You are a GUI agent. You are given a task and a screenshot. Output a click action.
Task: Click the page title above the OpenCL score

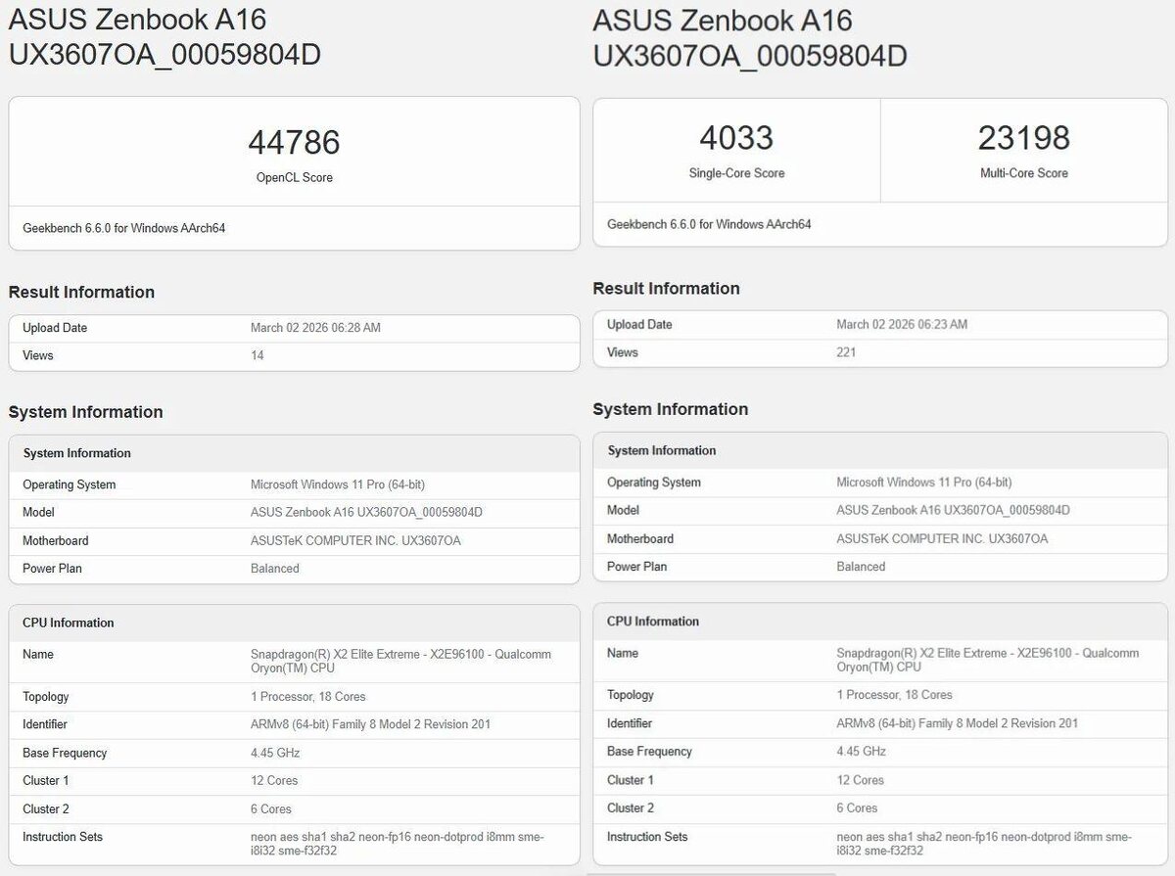pos(164,37)
